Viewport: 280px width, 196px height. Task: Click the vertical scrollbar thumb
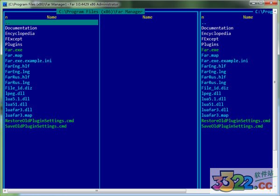[275, 82]
